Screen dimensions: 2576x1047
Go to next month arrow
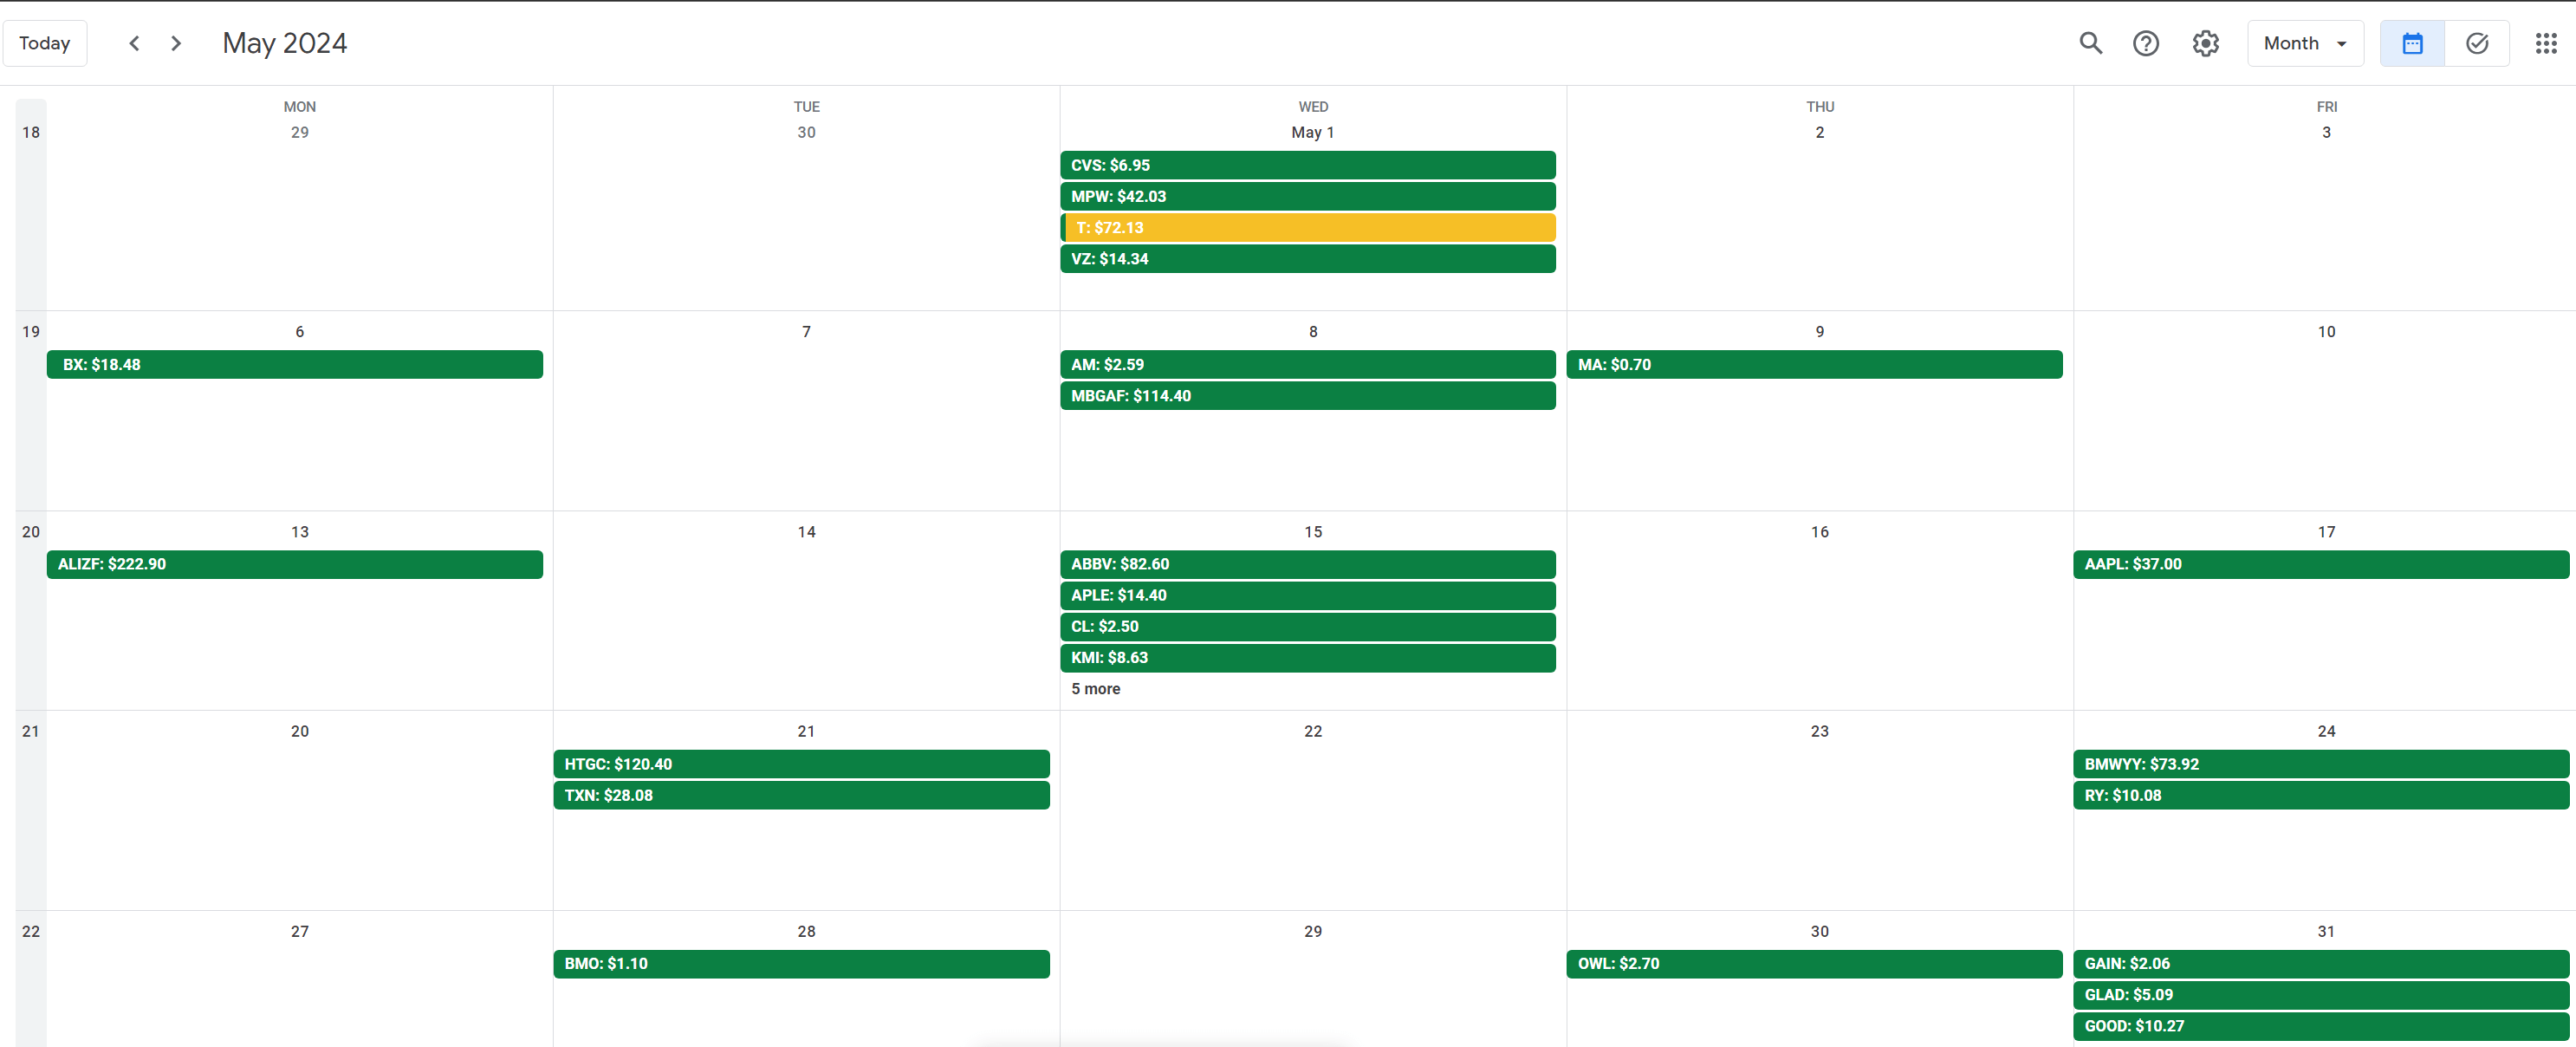(176, 43)
